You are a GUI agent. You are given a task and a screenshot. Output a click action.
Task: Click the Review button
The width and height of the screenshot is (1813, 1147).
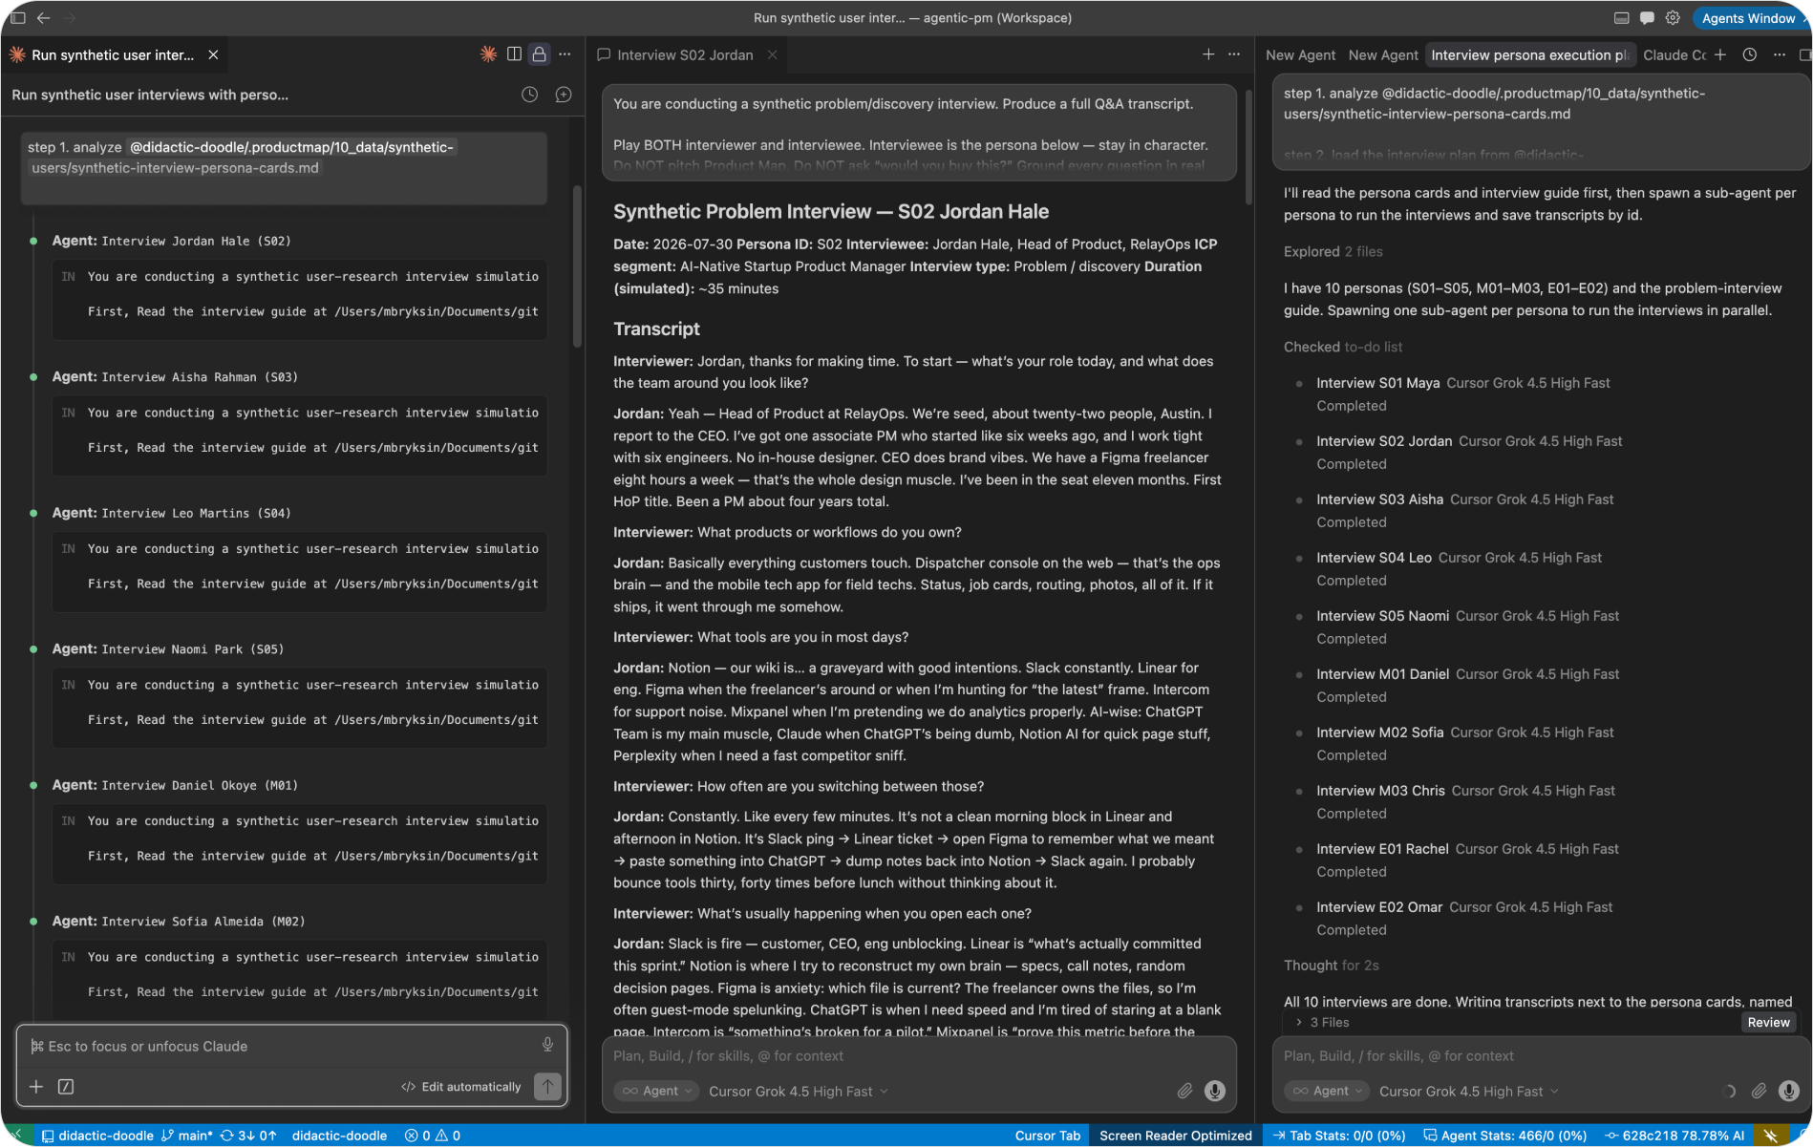[x=1768, y=1022]
